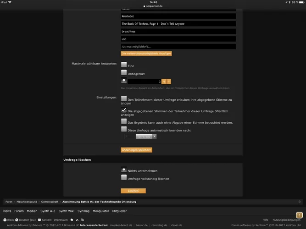
Task: Uncheck showing votes publicly
Action: [x=124, y=110]
